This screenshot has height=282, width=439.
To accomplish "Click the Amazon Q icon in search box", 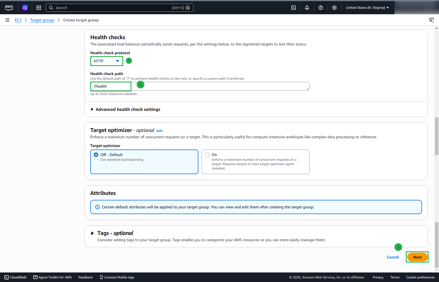I will click(x=188, y=8).
